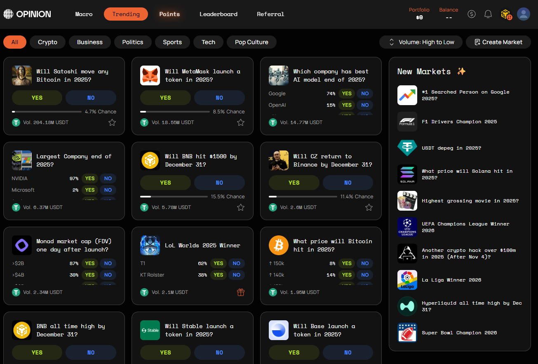Open the dollar coin icon in header
The width and height of the screenshot is (538, 364).
click(x=472, y=14)
